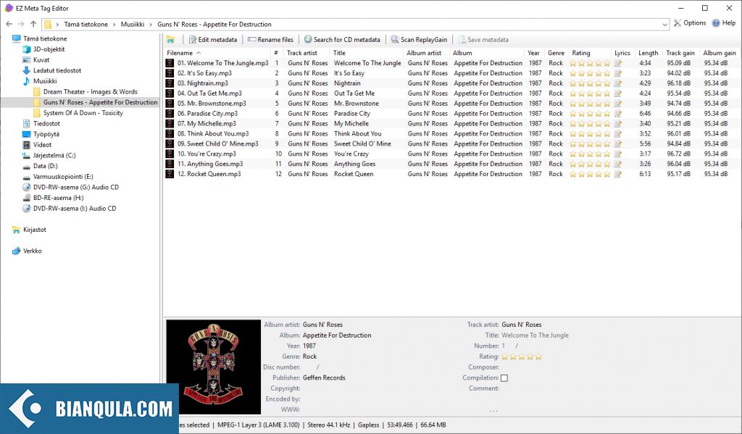This screenshot has height=434, width=742.
Task: Select Työpöytä in folder tree
Action: click(x=46, y=135)
